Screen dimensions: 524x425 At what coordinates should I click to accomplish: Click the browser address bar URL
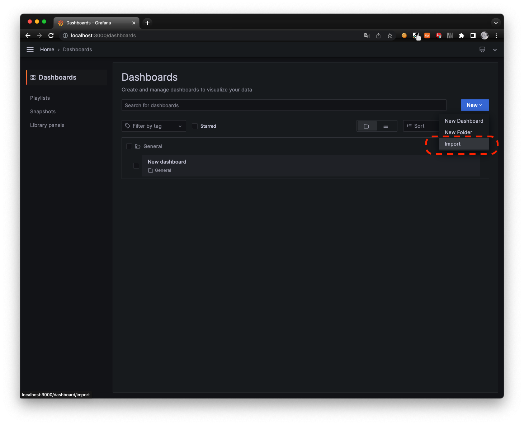103,36
